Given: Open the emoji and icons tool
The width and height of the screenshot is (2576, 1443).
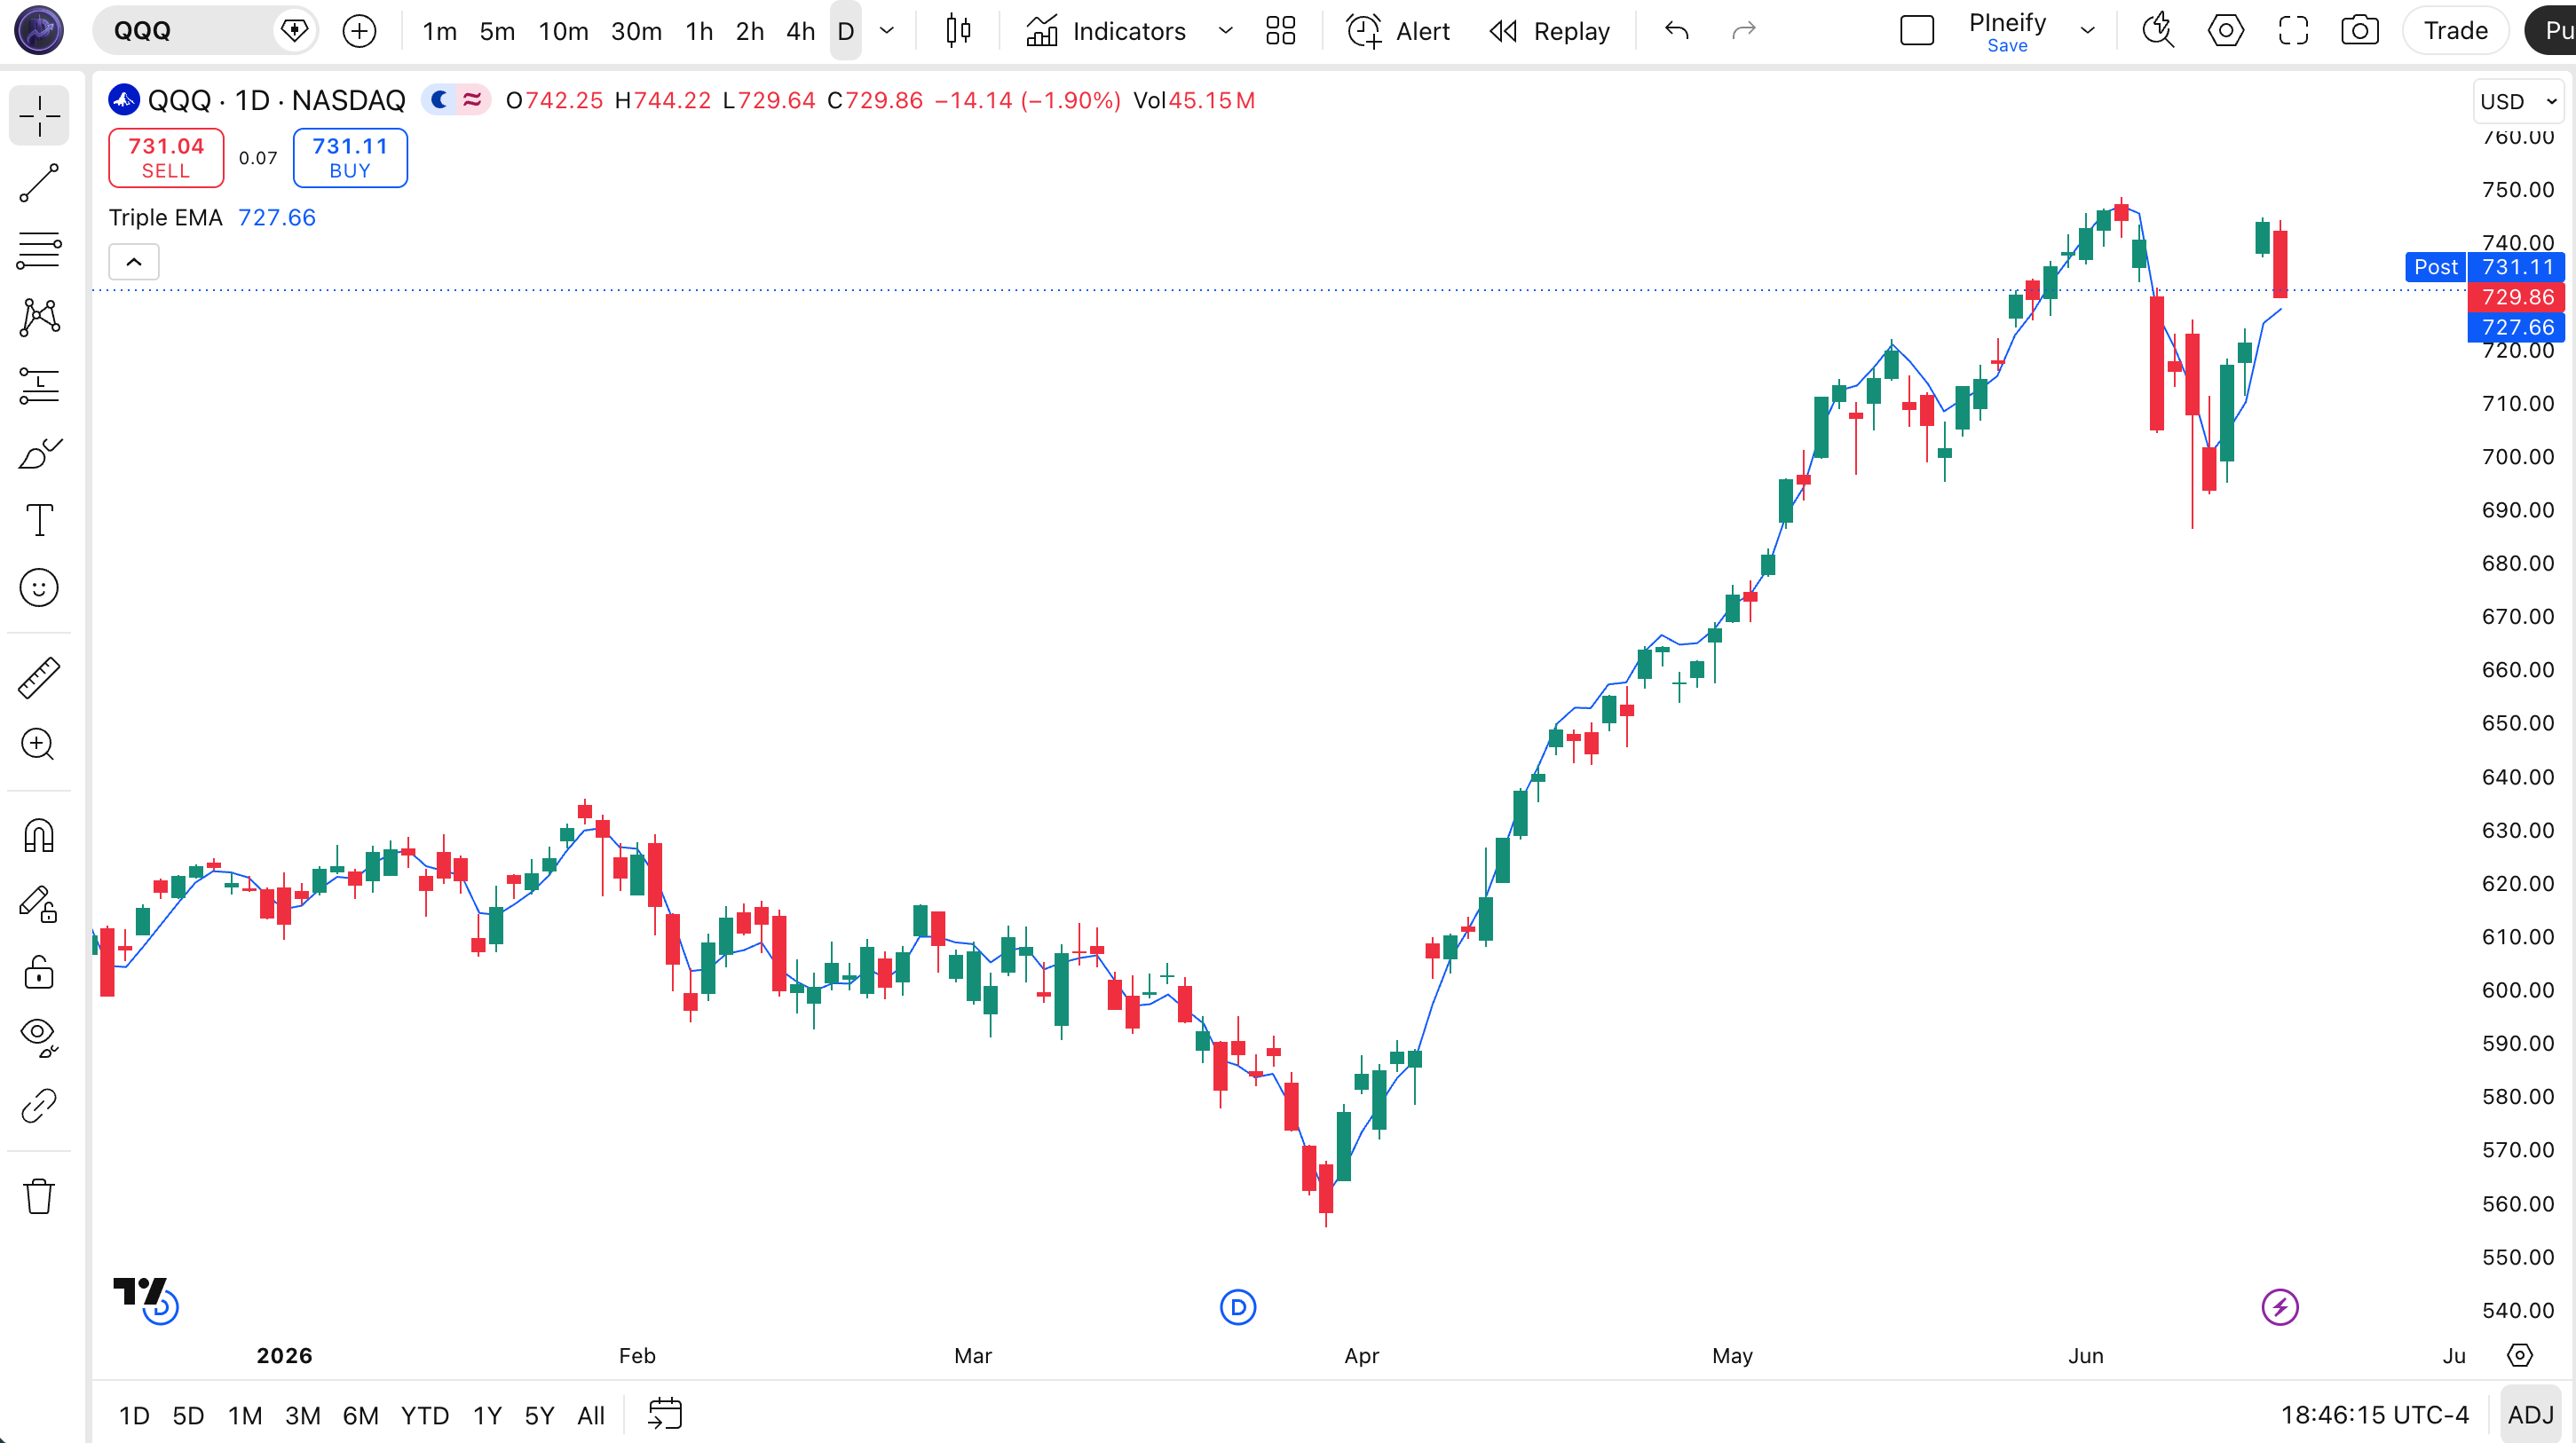Looking at the screenshot, I should 39,588.
